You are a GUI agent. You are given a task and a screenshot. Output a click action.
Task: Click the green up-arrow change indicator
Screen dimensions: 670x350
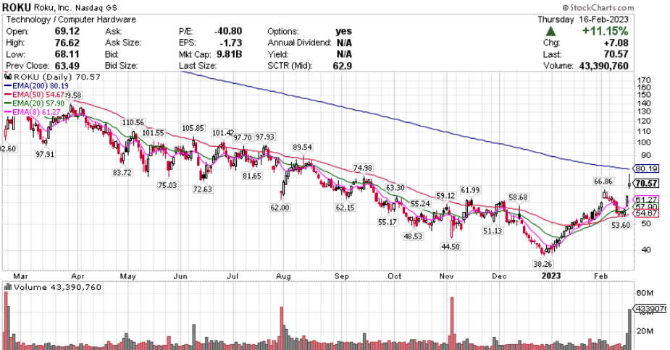pyautogui.click(x=550, y=31)
